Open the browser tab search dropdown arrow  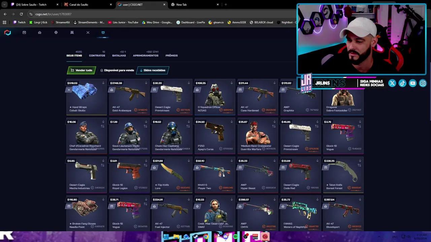4,5
